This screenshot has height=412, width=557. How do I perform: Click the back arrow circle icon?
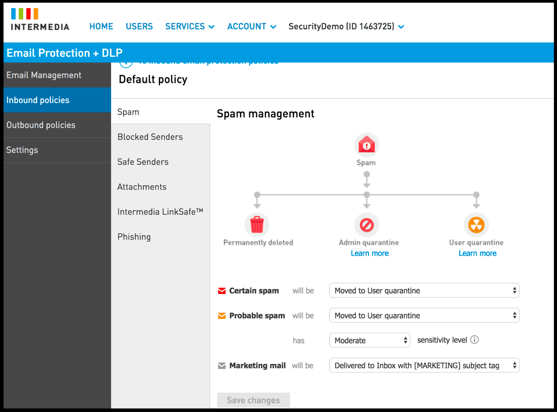126,65
